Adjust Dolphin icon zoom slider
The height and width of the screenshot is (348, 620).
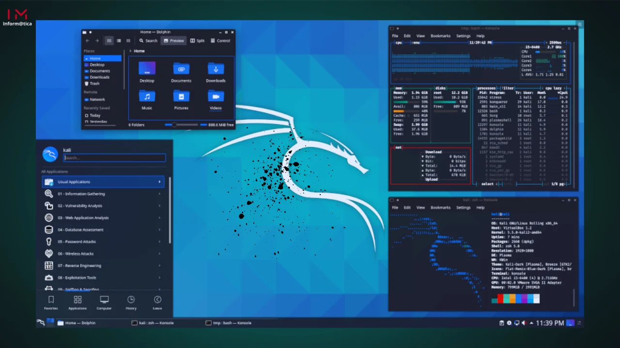(x=182, y=125)
